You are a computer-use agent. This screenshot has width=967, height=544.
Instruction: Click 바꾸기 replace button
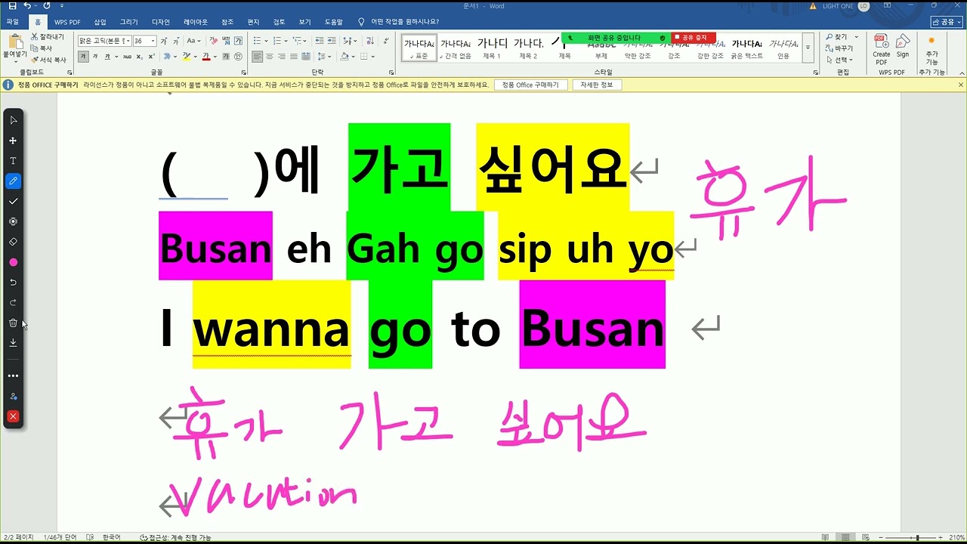(839, 48)
